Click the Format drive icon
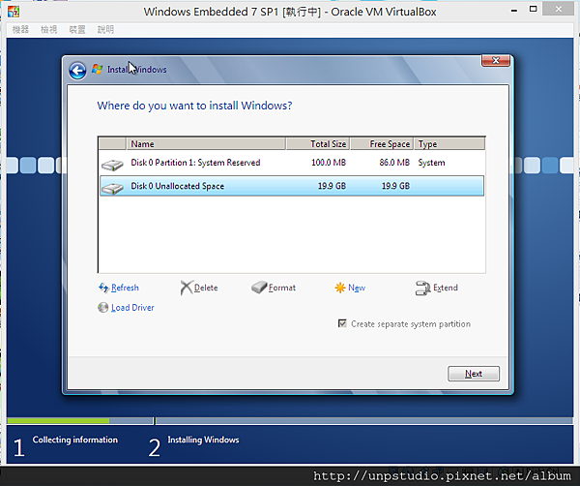Screen dimensions: 580x486 click(259, 288)
